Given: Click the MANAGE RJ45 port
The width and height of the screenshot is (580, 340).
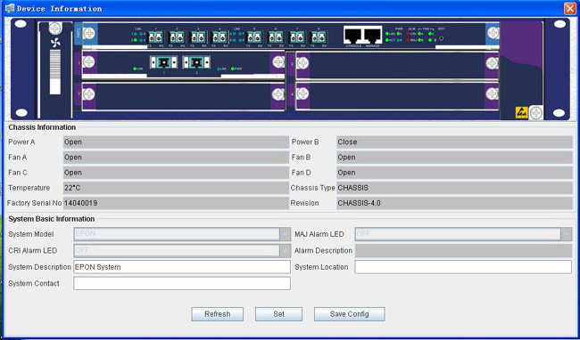Looking at the screenshot, I should (x=372, y=35).
